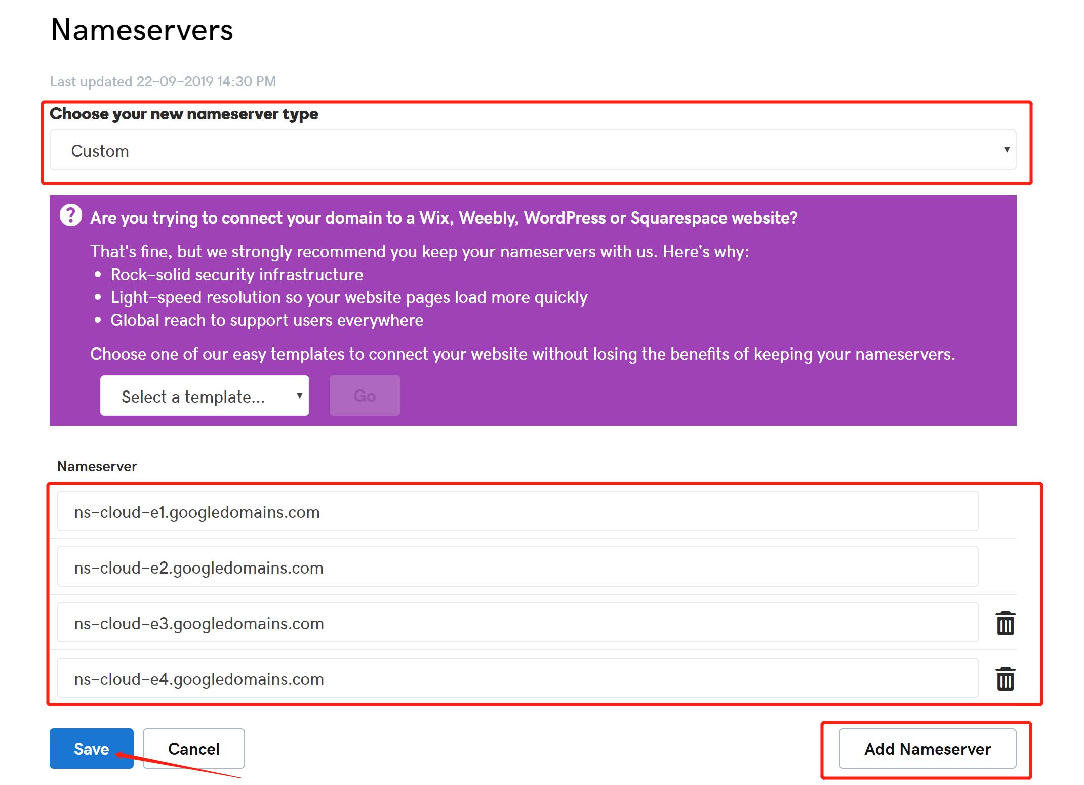Click the Nameservers page heading

coord(142,30)
